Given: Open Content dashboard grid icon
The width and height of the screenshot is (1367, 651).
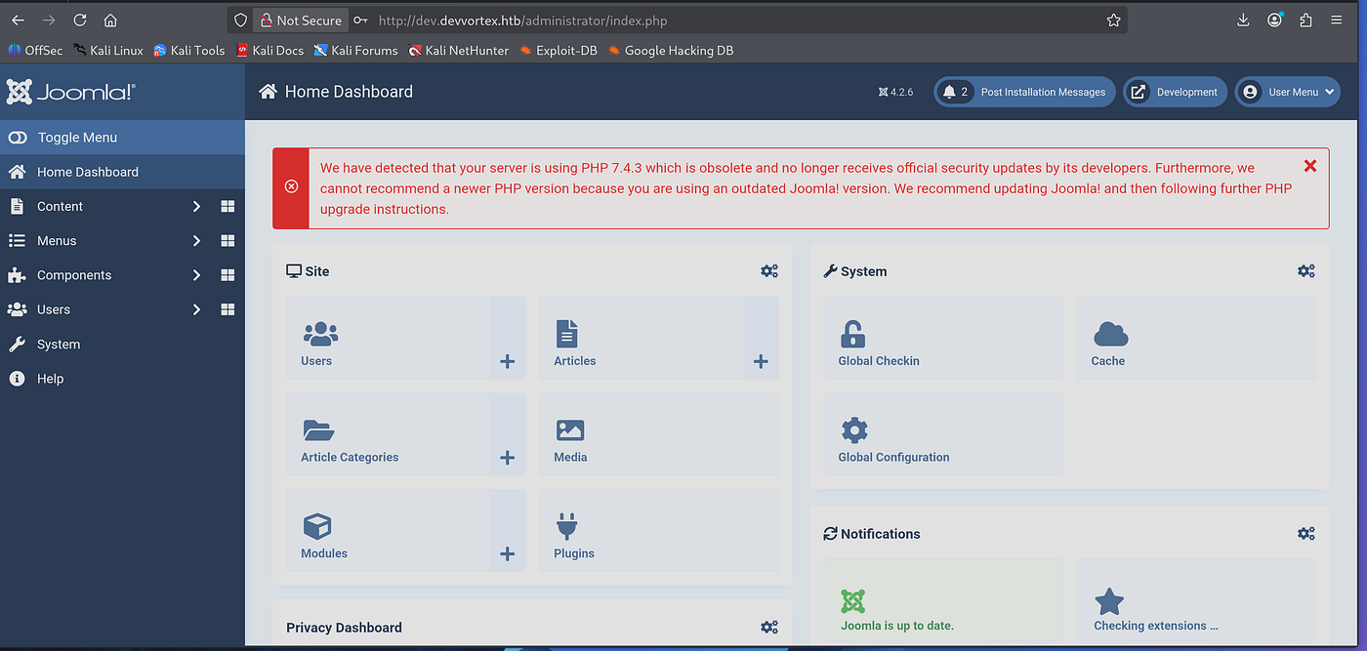Looking at the screenshot, I should click(x=228, y=206).
